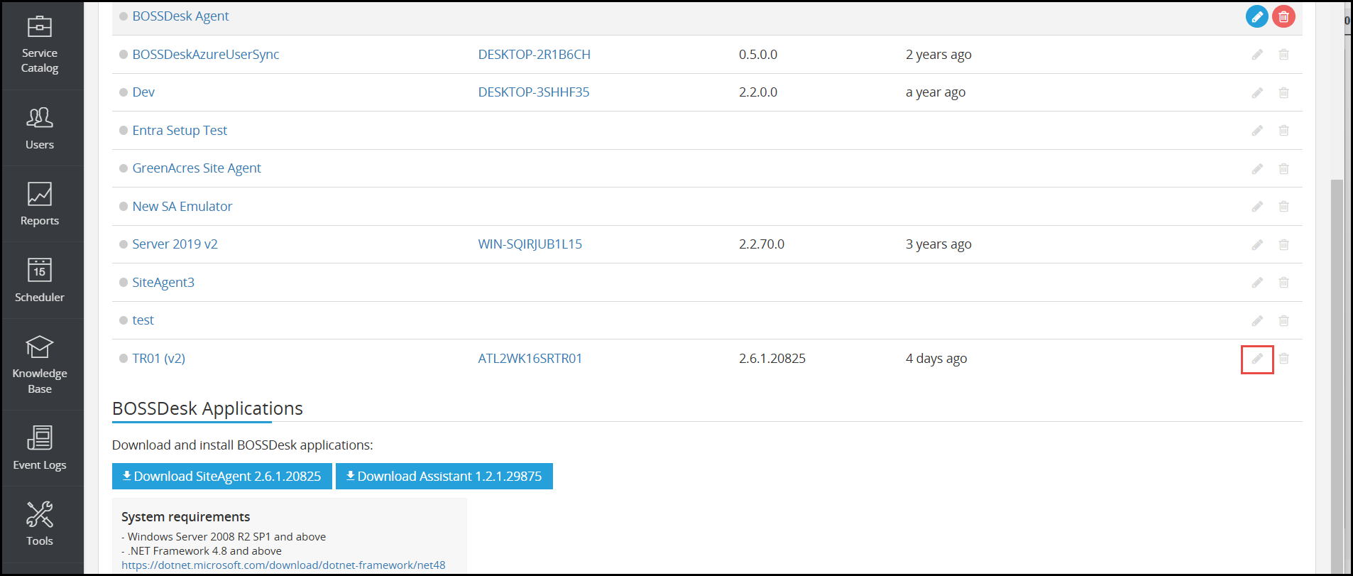1353x576 pixels.
Task: Open the GreenAcres Site Agent link
Action: point(197,168)
